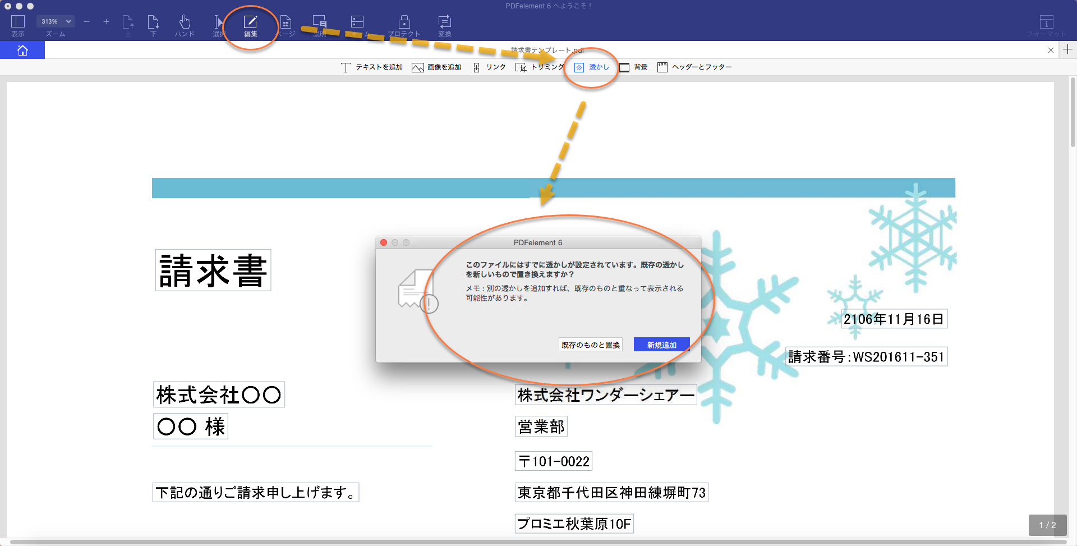The height and width of the screenshot is (546, 1077).
Task: Close the 請求書テンプレート.pdf tab
Action: pos(1051,50)
